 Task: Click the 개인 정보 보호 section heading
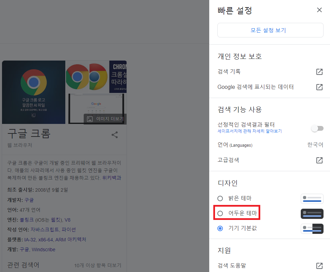pyautogui.click(x=240, y=57)
